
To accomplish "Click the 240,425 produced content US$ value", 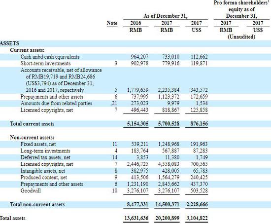I will point(199,178).
